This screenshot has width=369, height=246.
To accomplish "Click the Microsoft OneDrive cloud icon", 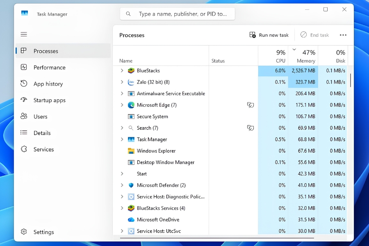I will 131,220.
